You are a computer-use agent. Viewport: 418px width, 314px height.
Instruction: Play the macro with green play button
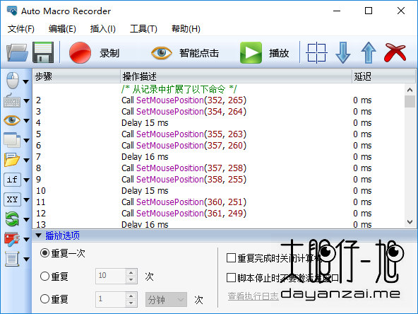[x=251, y=52]
